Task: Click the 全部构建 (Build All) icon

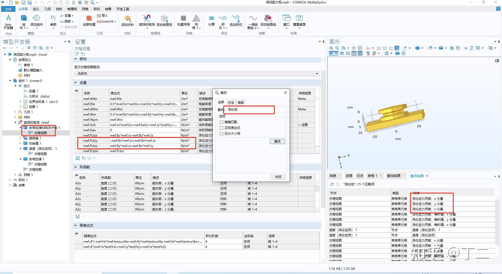Action: point(89,19)
